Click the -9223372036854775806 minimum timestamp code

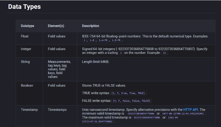(x=140, y=114)
